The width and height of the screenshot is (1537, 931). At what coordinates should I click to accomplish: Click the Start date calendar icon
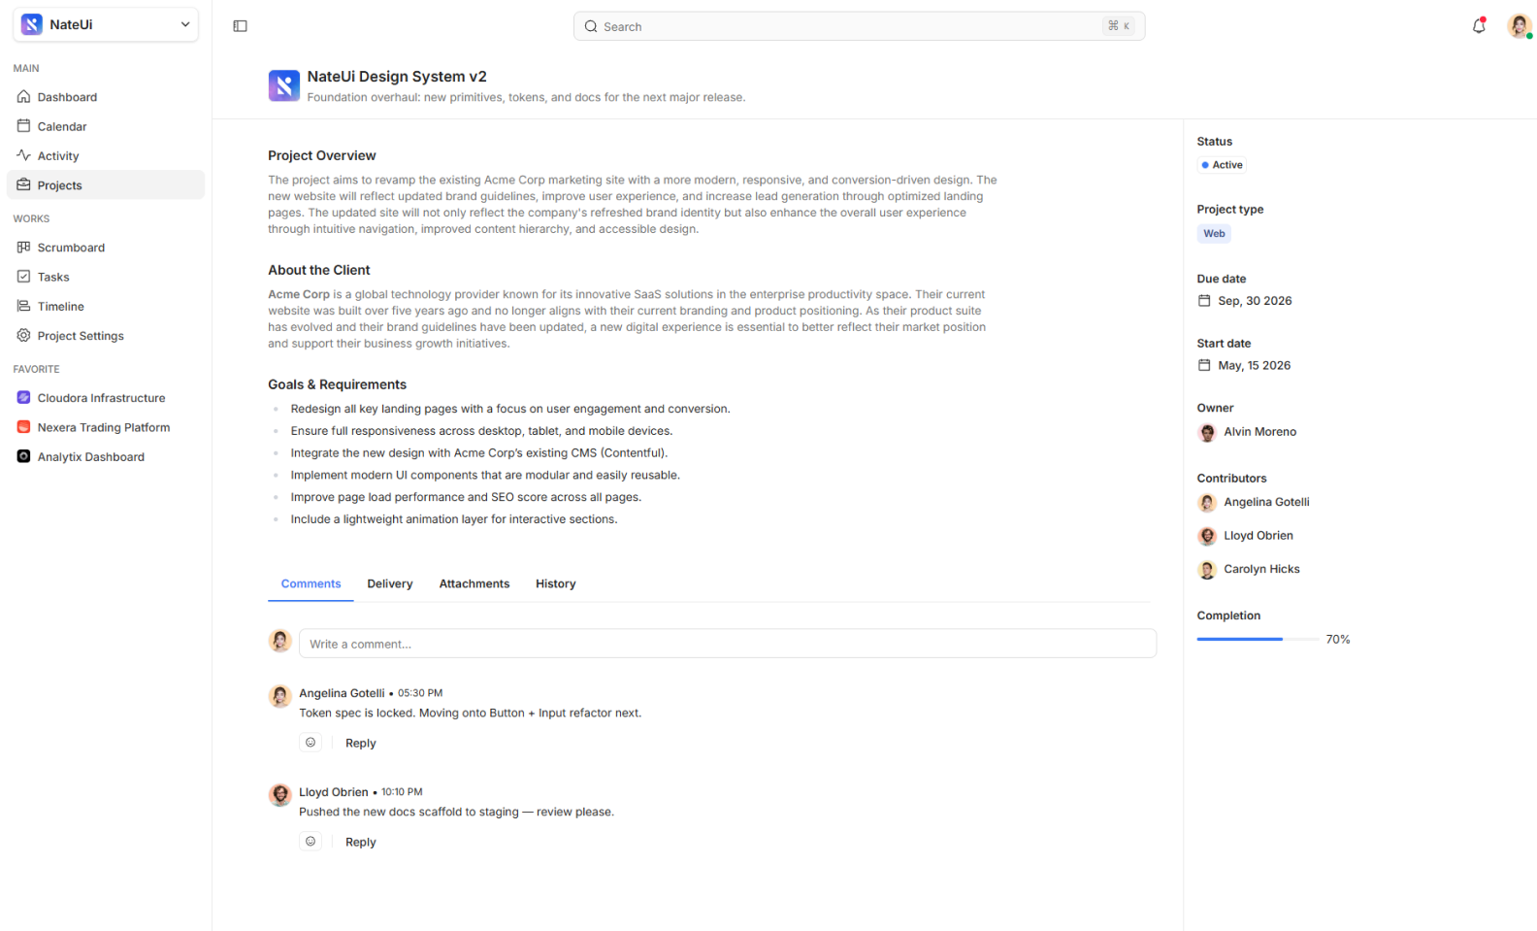[x=1204, y=366]
